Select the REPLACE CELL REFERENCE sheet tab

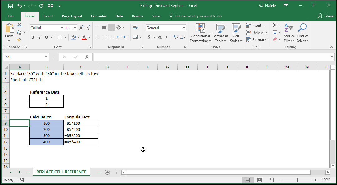pyautogui.click(x=61, y=172)
